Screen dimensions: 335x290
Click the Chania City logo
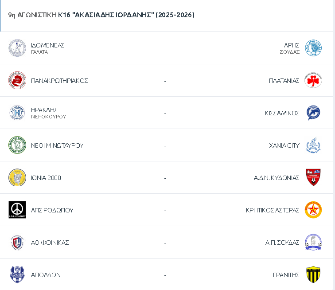[313, 145]
